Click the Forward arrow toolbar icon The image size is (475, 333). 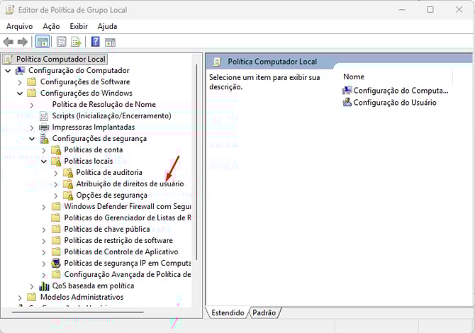pyautogui.click(x=23, y=42)
